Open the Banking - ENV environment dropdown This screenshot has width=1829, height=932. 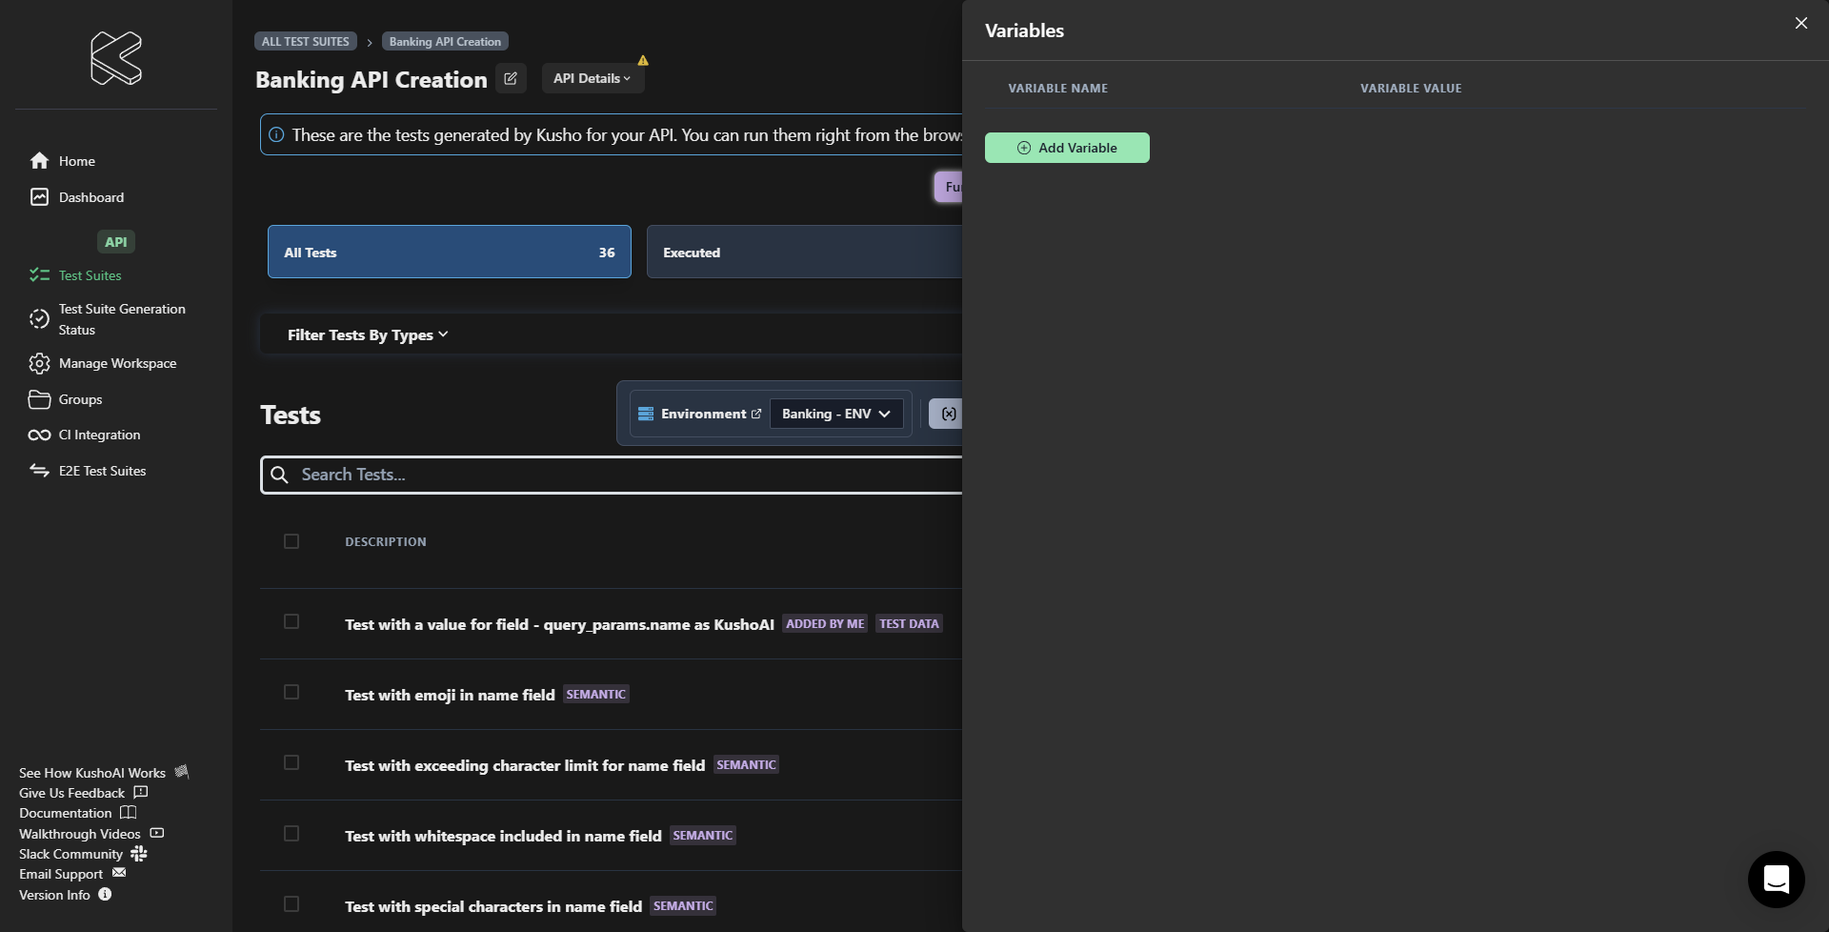click(x=836, y=414)
